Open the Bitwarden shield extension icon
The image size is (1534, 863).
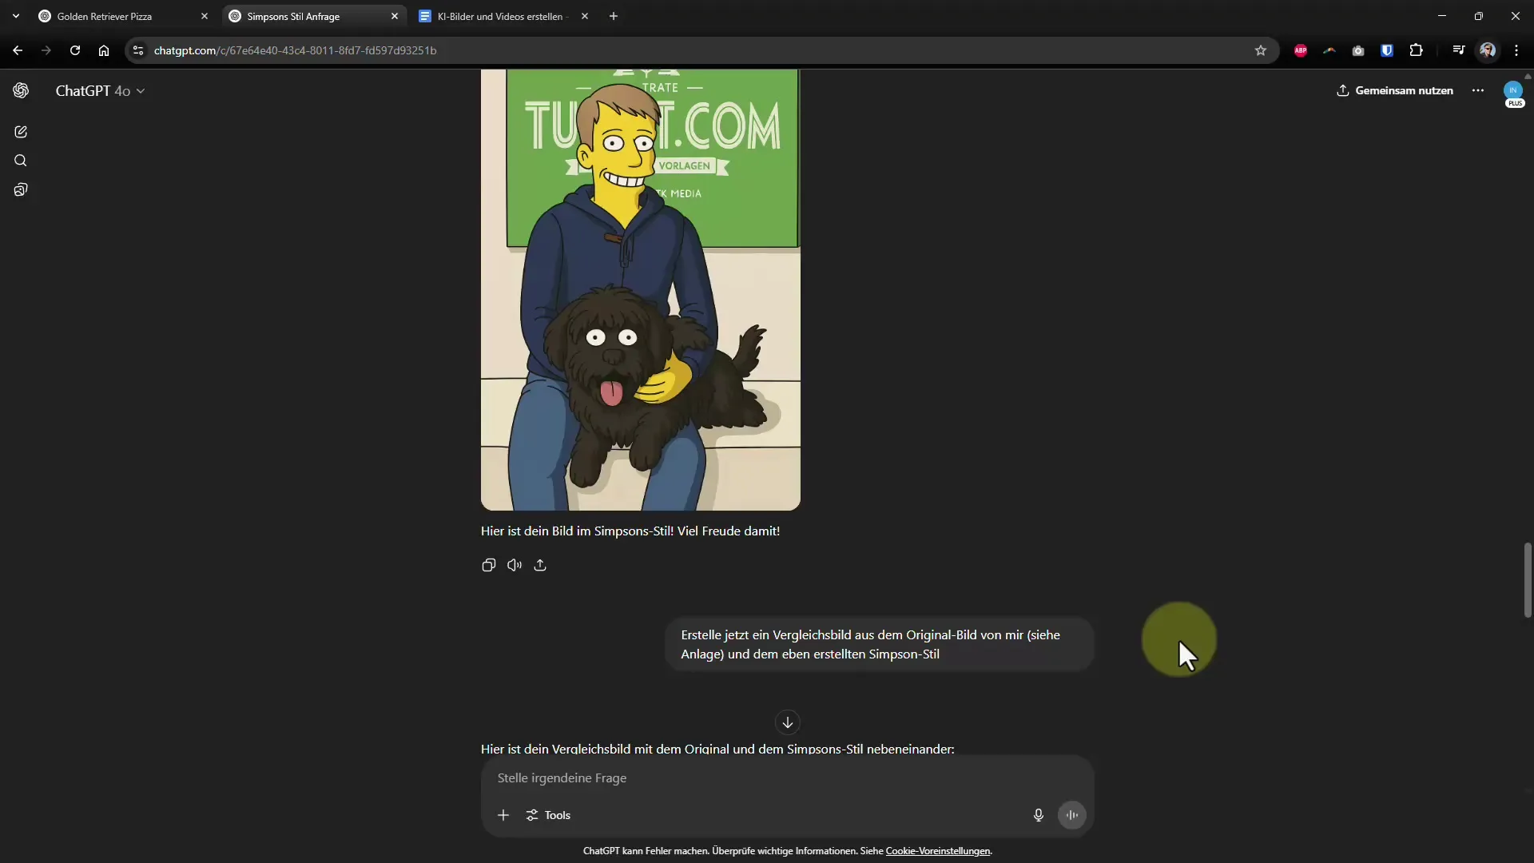(1387, 50)
